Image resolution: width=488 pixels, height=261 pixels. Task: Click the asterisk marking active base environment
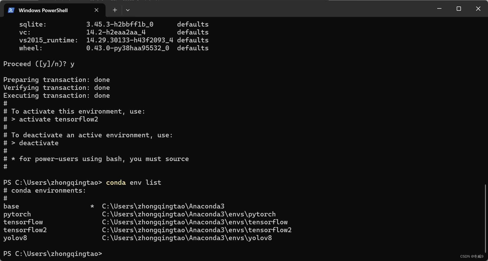[x=92, y=206]
